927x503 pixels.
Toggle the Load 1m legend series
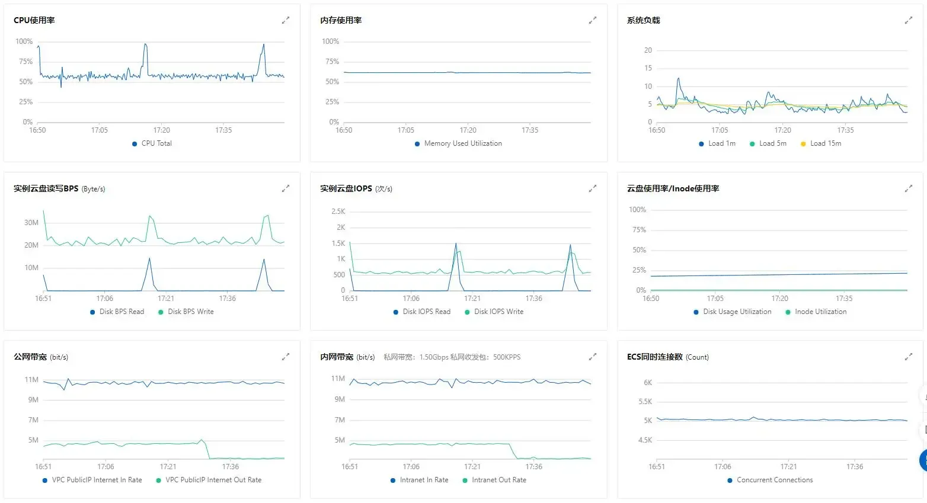pyautogui.click(x=717, y=143)
